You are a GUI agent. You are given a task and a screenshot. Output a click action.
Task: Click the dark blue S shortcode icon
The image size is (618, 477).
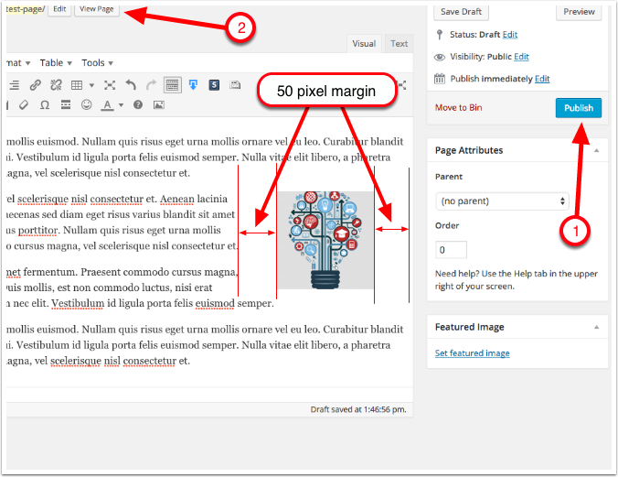pyautogui.click(x=214, y=85)
